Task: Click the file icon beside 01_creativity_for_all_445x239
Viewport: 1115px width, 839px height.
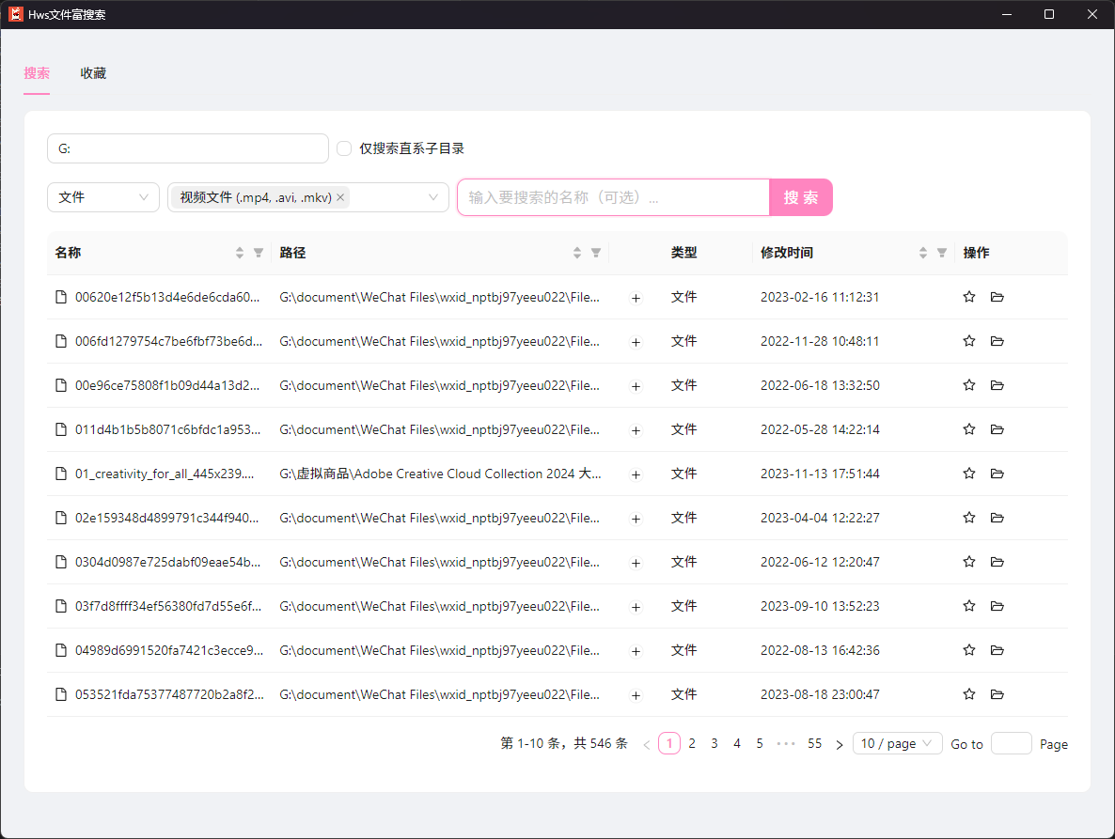Action: 59,474
